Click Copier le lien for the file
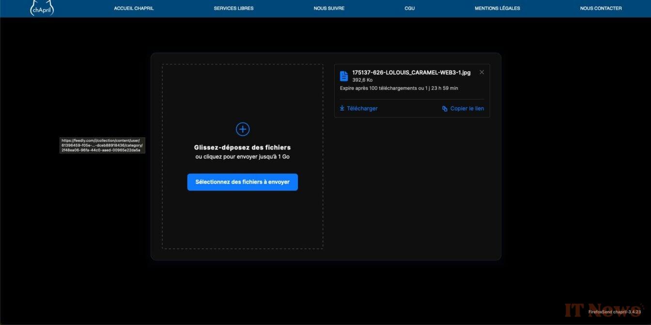This screenshot has height=325, width=651. (466, 108)
